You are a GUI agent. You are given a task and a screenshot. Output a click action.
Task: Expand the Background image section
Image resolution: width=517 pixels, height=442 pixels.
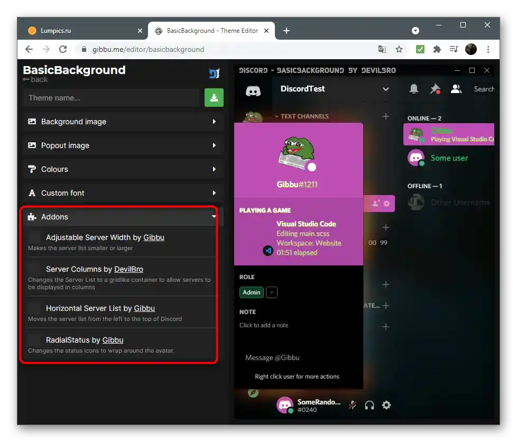(123, 122)
